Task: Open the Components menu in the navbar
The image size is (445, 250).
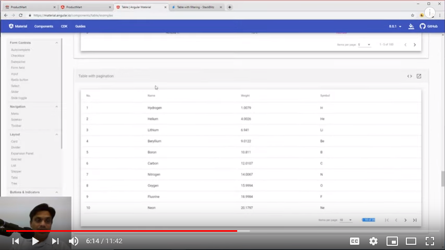Action: 44,26
